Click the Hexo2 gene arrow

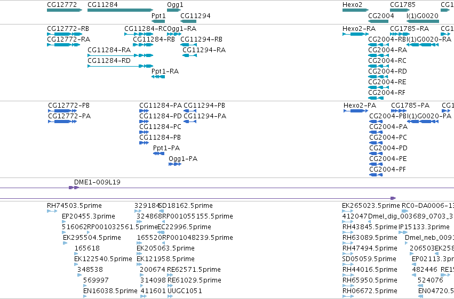tap(355, 11)
